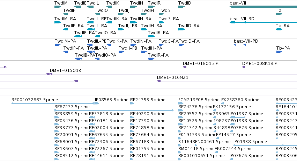
Task: Click the Tb-PA protein label
Action: [283, 48]
